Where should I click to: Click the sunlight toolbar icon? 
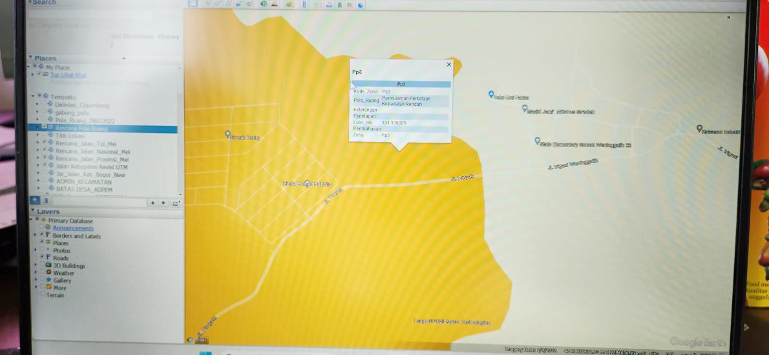coord(275,4)
